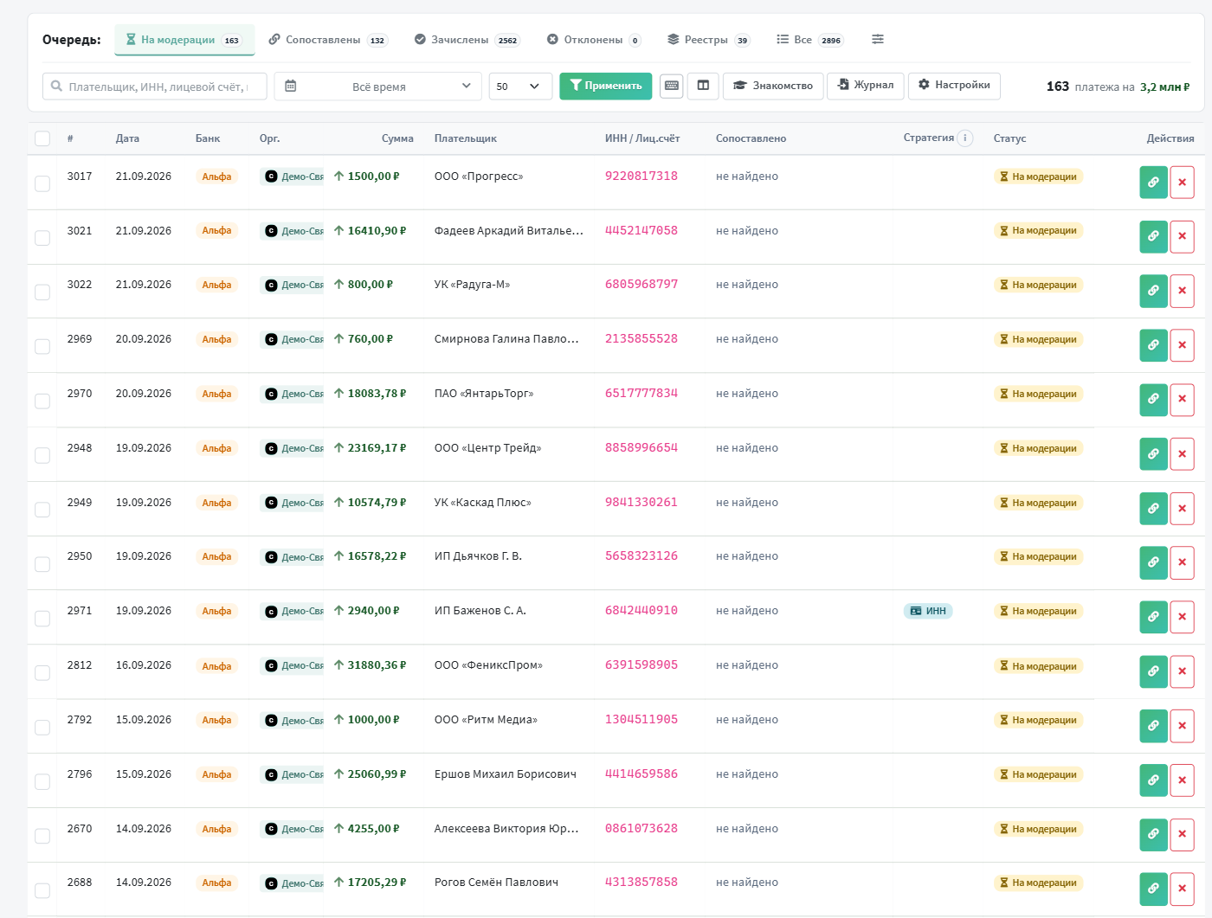Click the green 'Применить' button

605,86
